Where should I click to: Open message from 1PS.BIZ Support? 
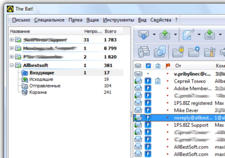(x=191, y=125)
